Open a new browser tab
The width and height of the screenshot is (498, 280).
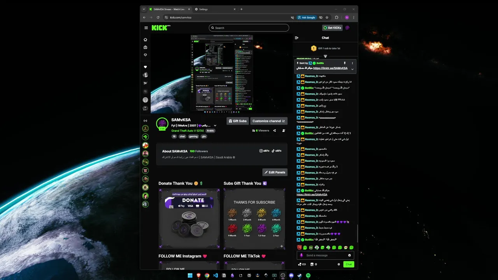[x=241, y=9]
